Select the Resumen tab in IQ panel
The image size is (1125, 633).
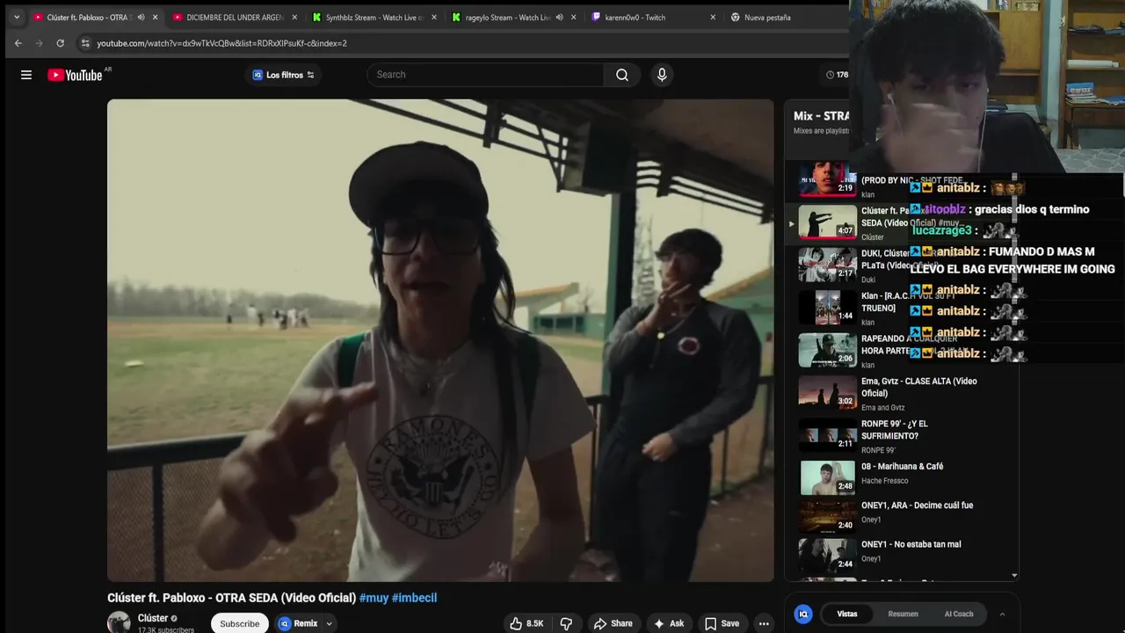pyautogui.click(x=903, y=615)
